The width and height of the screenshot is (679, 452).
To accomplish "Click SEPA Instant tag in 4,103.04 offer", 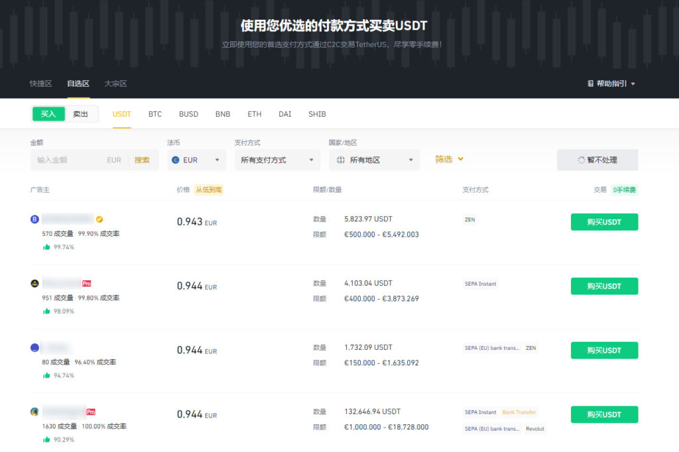I will click(x=481, y=284).
